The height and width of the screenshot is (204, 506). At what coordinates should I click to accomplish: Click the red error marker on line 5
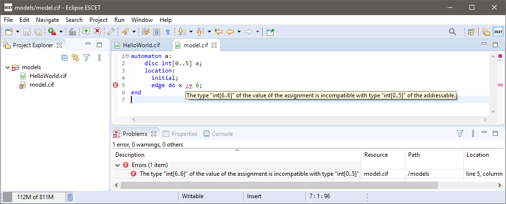[x=115, y=85]
